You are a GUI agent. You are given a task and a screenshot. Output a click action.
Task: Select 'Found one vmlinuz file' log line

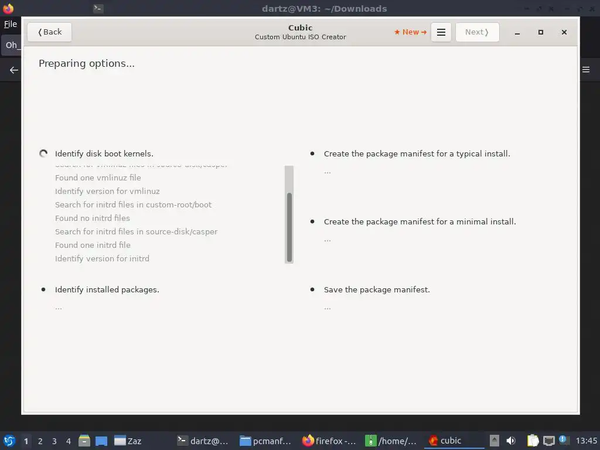point(98,178)
